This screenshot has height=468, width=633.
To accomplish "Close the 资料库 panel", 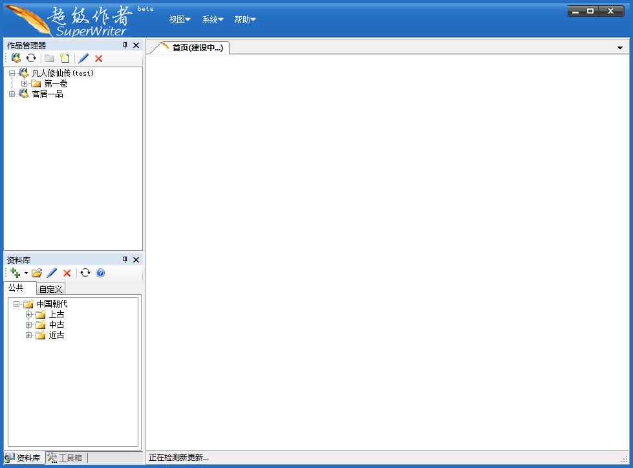I will (x=136, y=260).
